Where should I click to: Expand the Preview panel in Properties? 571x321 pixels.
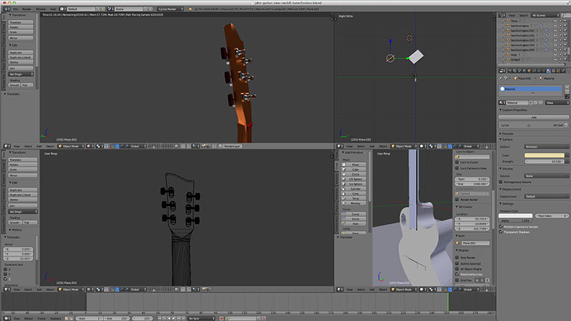click(x=507, y=133)
